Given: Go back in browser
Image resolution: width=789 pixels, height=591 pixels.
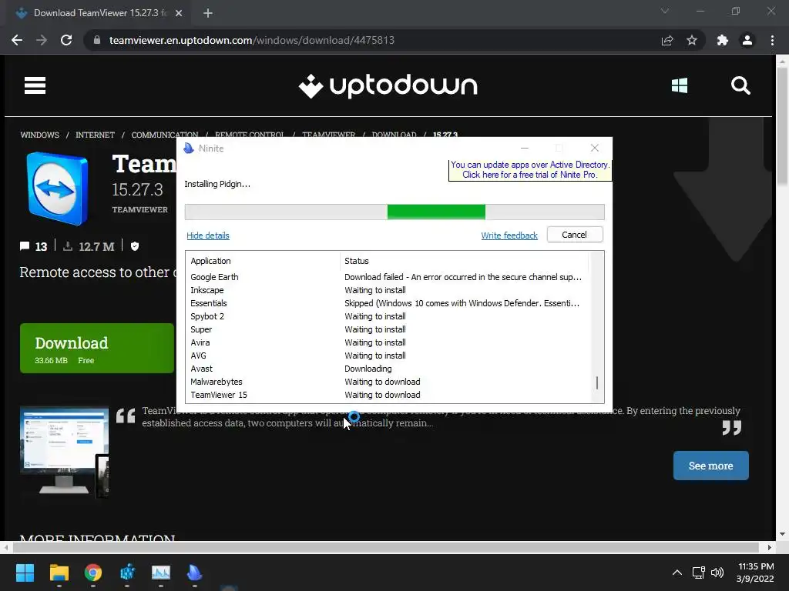Looking at the screenshot, I should click(17, 40).
